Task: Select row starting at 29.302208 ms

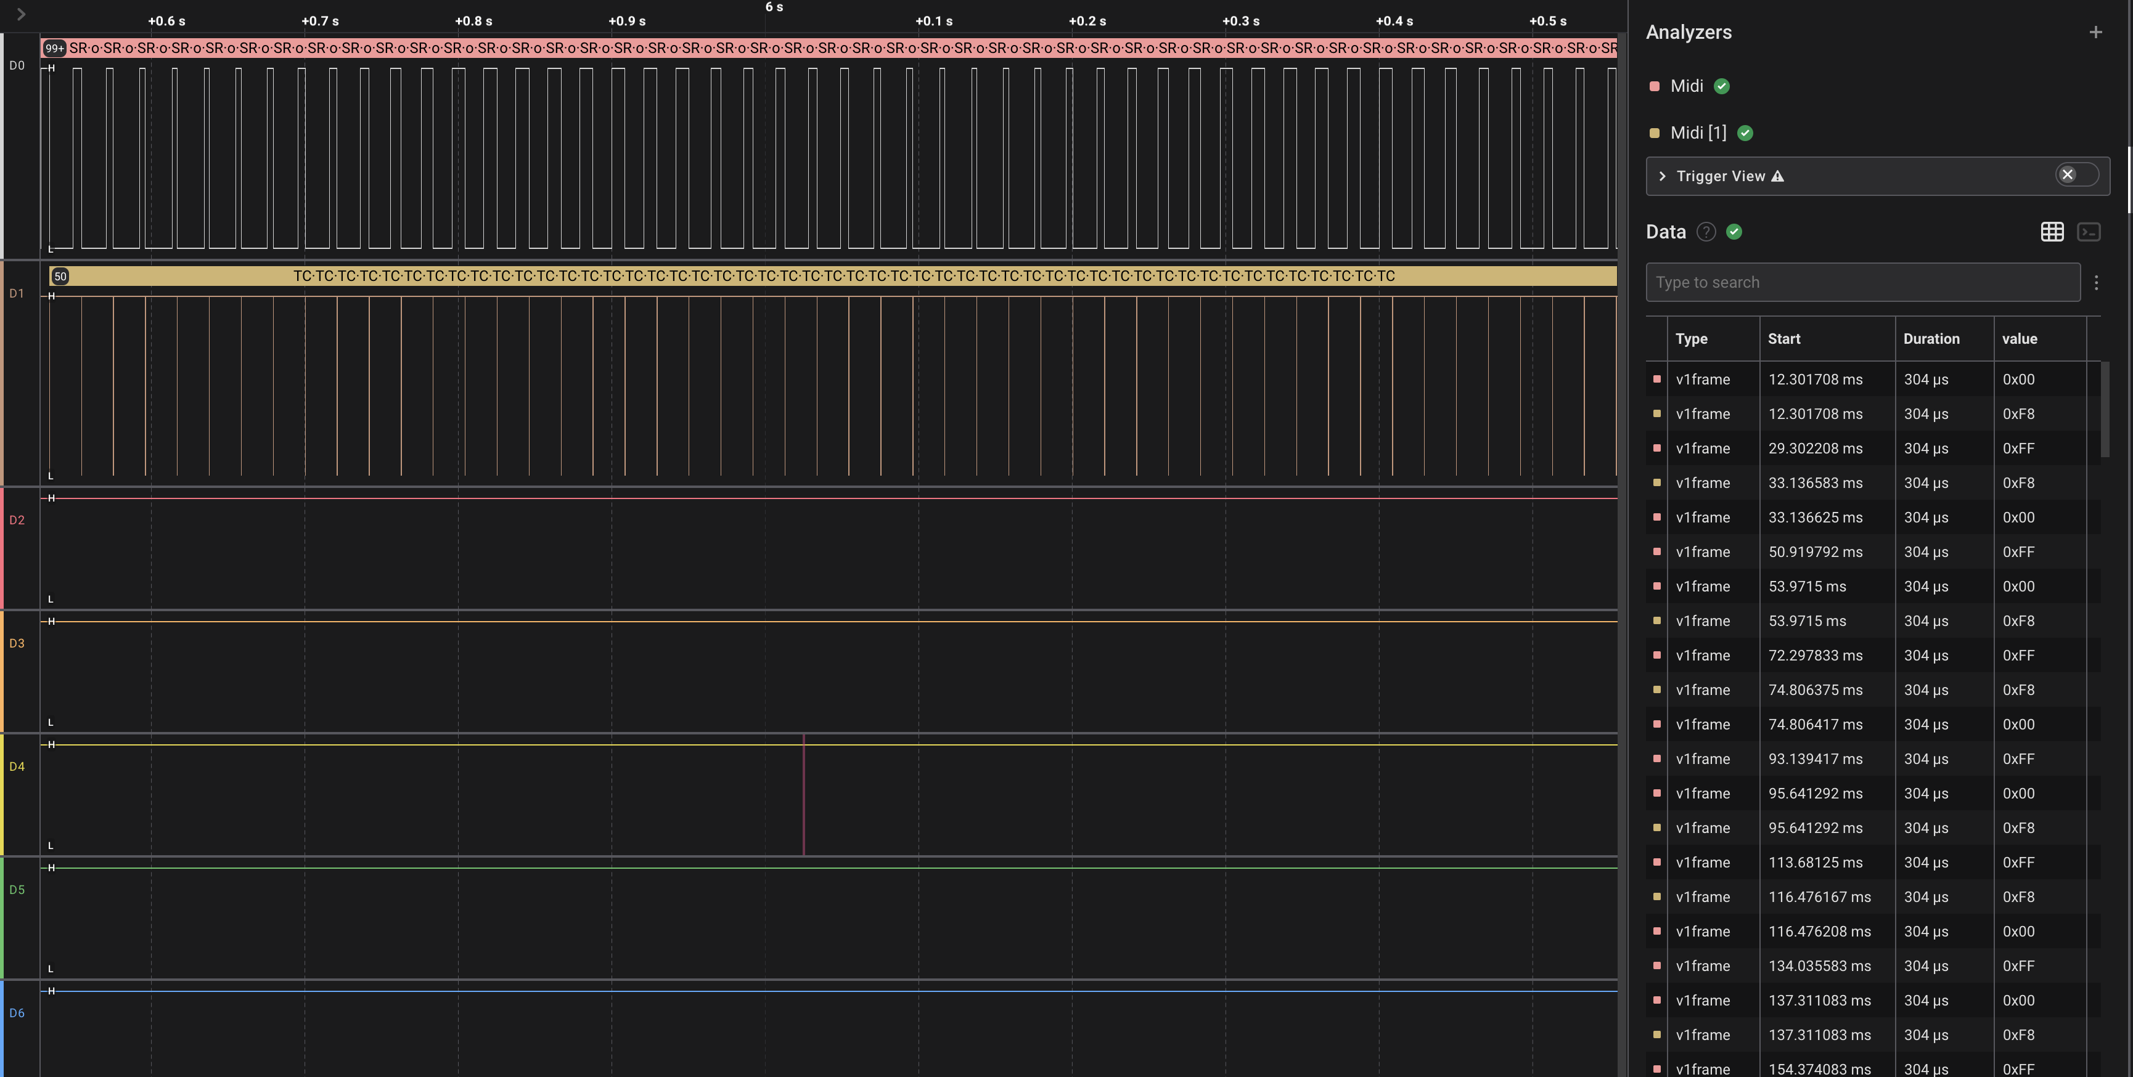Action: coord(1815,449)
